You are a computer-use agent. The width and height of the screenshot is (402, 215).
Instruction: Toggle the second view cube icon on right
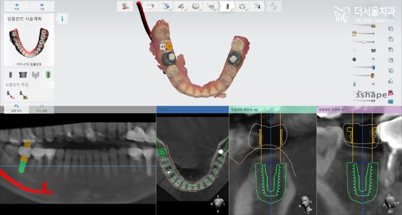pos(390,39)
